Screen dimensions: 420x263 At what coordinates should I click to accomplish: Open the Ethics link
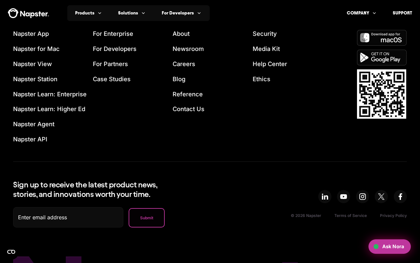(x=262, y=79)
